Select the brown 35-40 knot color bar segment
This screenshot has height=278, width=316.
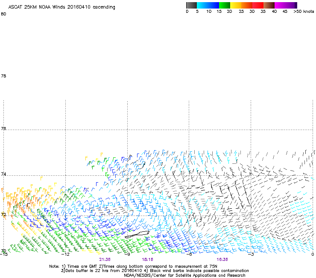click(269, 5)
